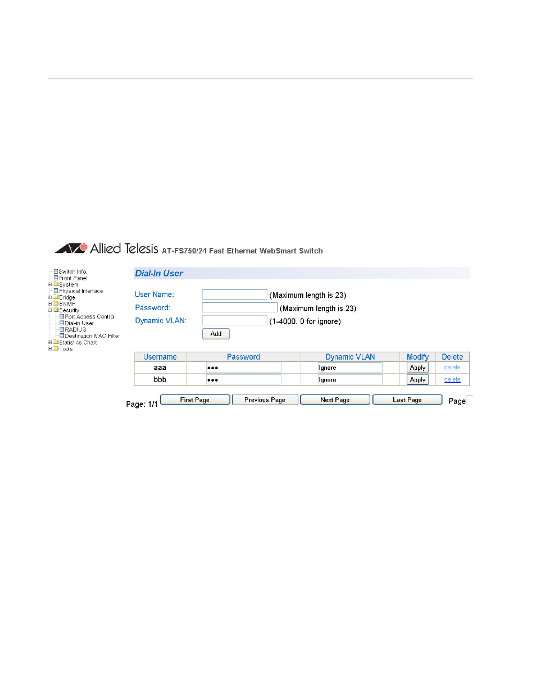Click the Dynamic VLAN column header
The image size is (536, 694).
point(350,357)
